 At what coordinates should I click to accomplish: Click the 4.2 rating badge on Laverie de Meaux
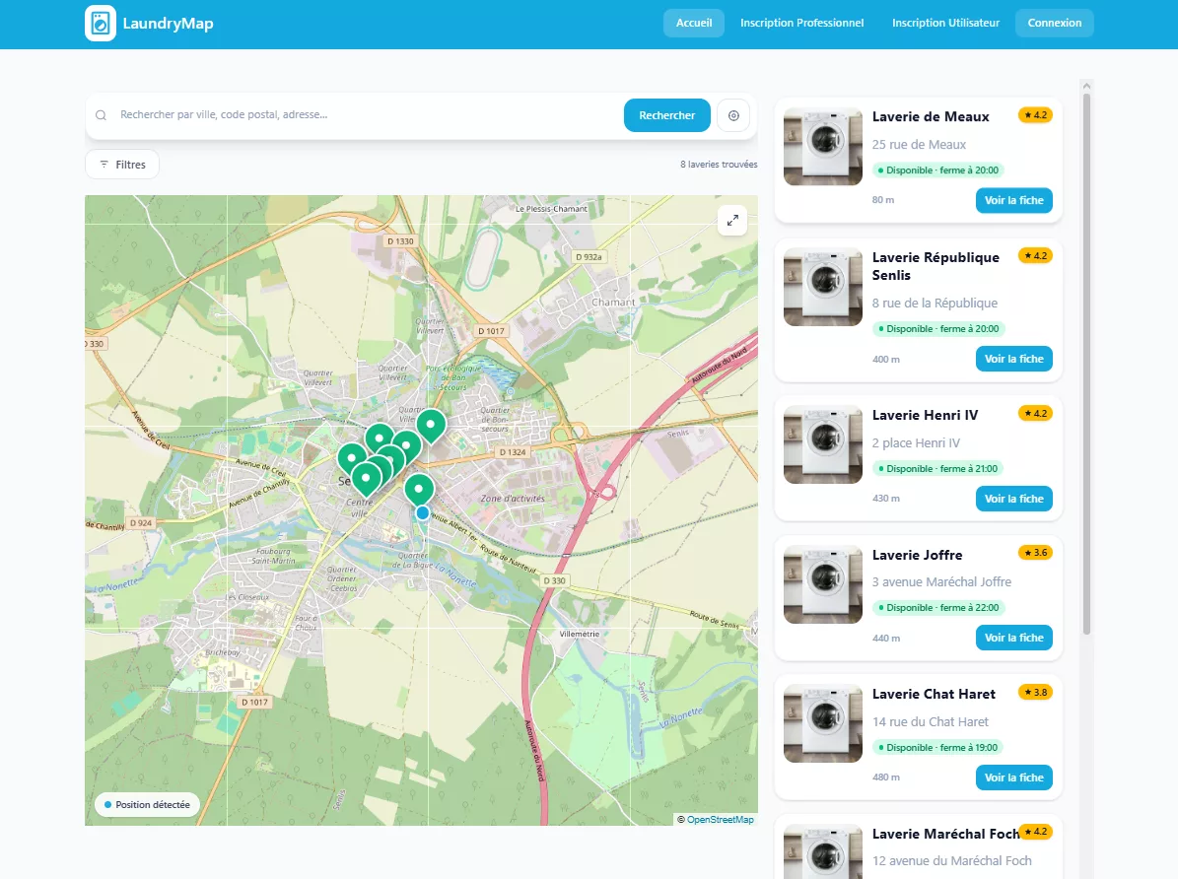coord(1035,115)
